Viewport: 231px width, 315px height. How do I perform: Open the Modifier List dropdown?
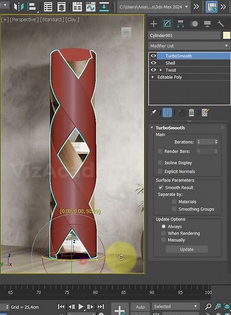click(x=189, y=46)
